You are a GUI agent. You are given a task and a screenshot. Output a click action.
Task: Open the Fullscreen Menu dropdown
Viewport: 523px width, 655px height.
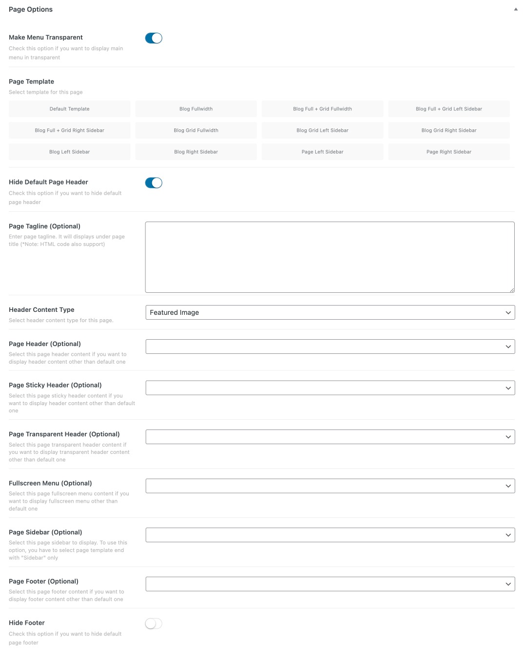click(x=330, y=486)
